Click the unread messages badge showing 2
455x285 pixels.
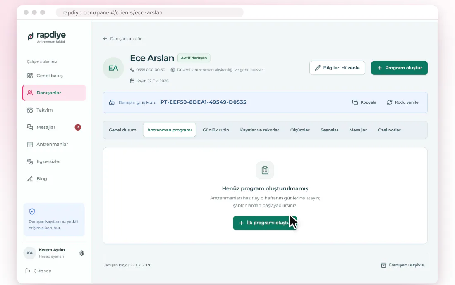(x=78, y=127)
